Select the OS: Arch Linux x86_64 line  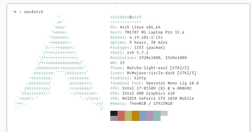pyautogui.click(x=135, y=27)
